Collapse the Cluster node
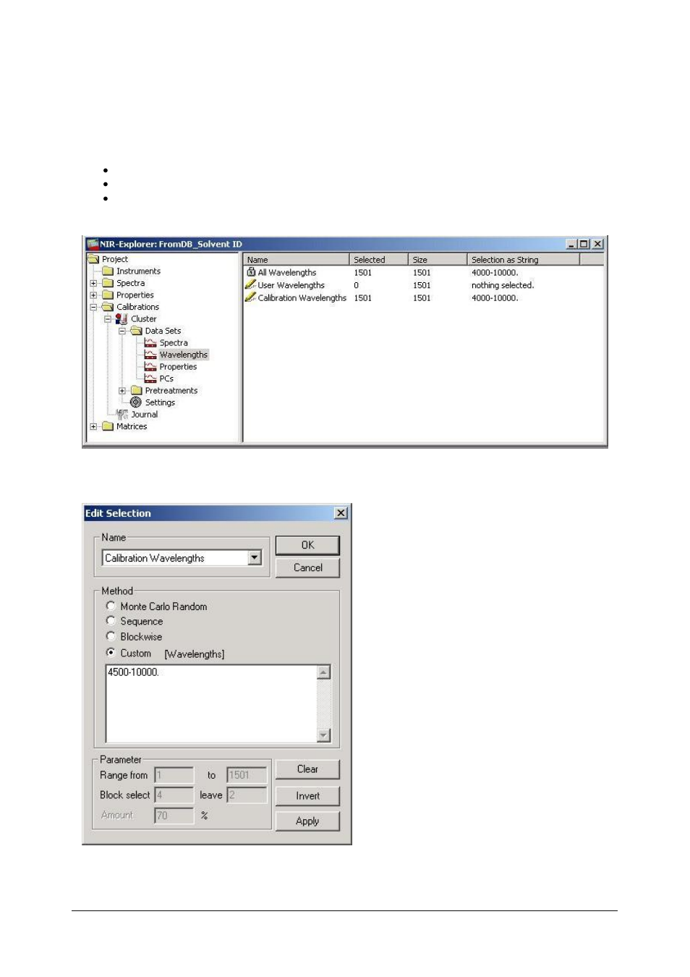Image resolution: width=690 pixels, height=977 pixels. [x=108, y=319]
